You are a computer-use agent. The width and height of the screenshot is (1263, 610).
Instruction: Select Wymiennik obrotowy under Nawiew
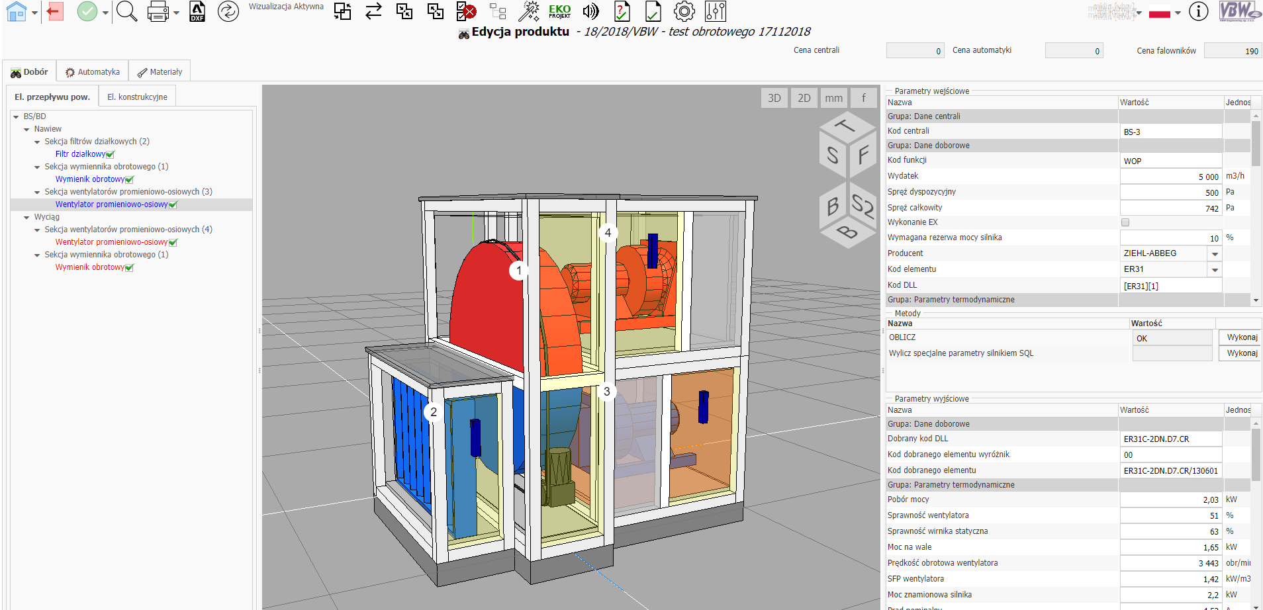pyautogui.click(x=90, y=179)
